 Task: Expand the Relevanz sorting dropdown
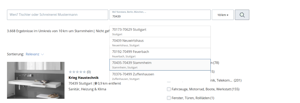coord(35,54)
